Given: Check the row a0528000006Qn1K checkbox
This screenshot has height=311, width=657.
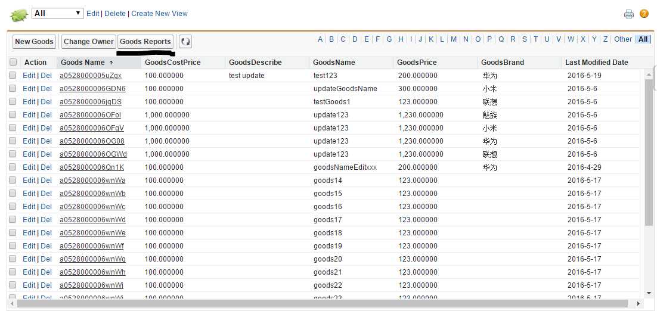Looking at the screenshot, I should pyautogui.click(x=13, y=167).
